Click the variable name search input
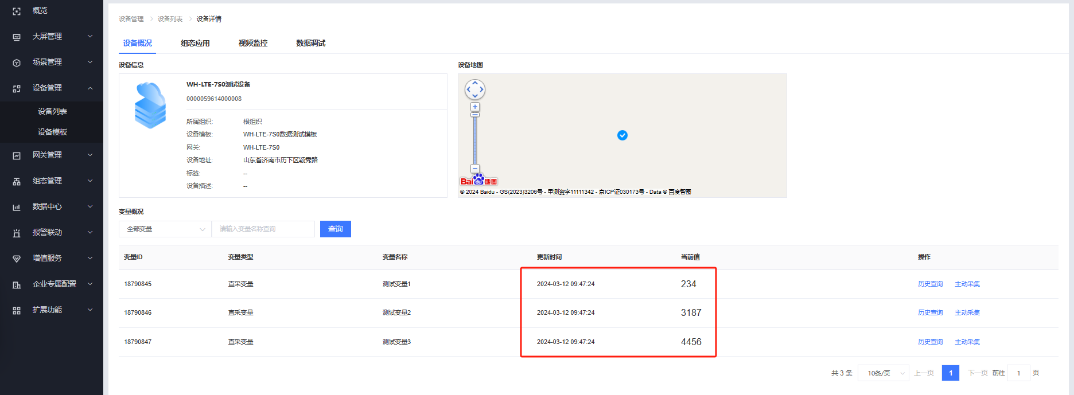 263,229
